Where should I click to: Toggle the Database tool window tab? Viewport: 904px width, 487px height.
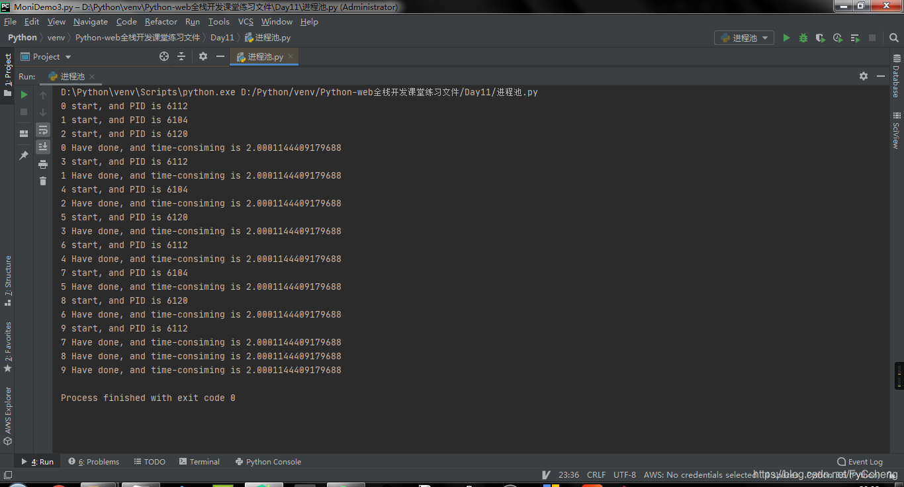pyautogui.click(x=897, y=75)
